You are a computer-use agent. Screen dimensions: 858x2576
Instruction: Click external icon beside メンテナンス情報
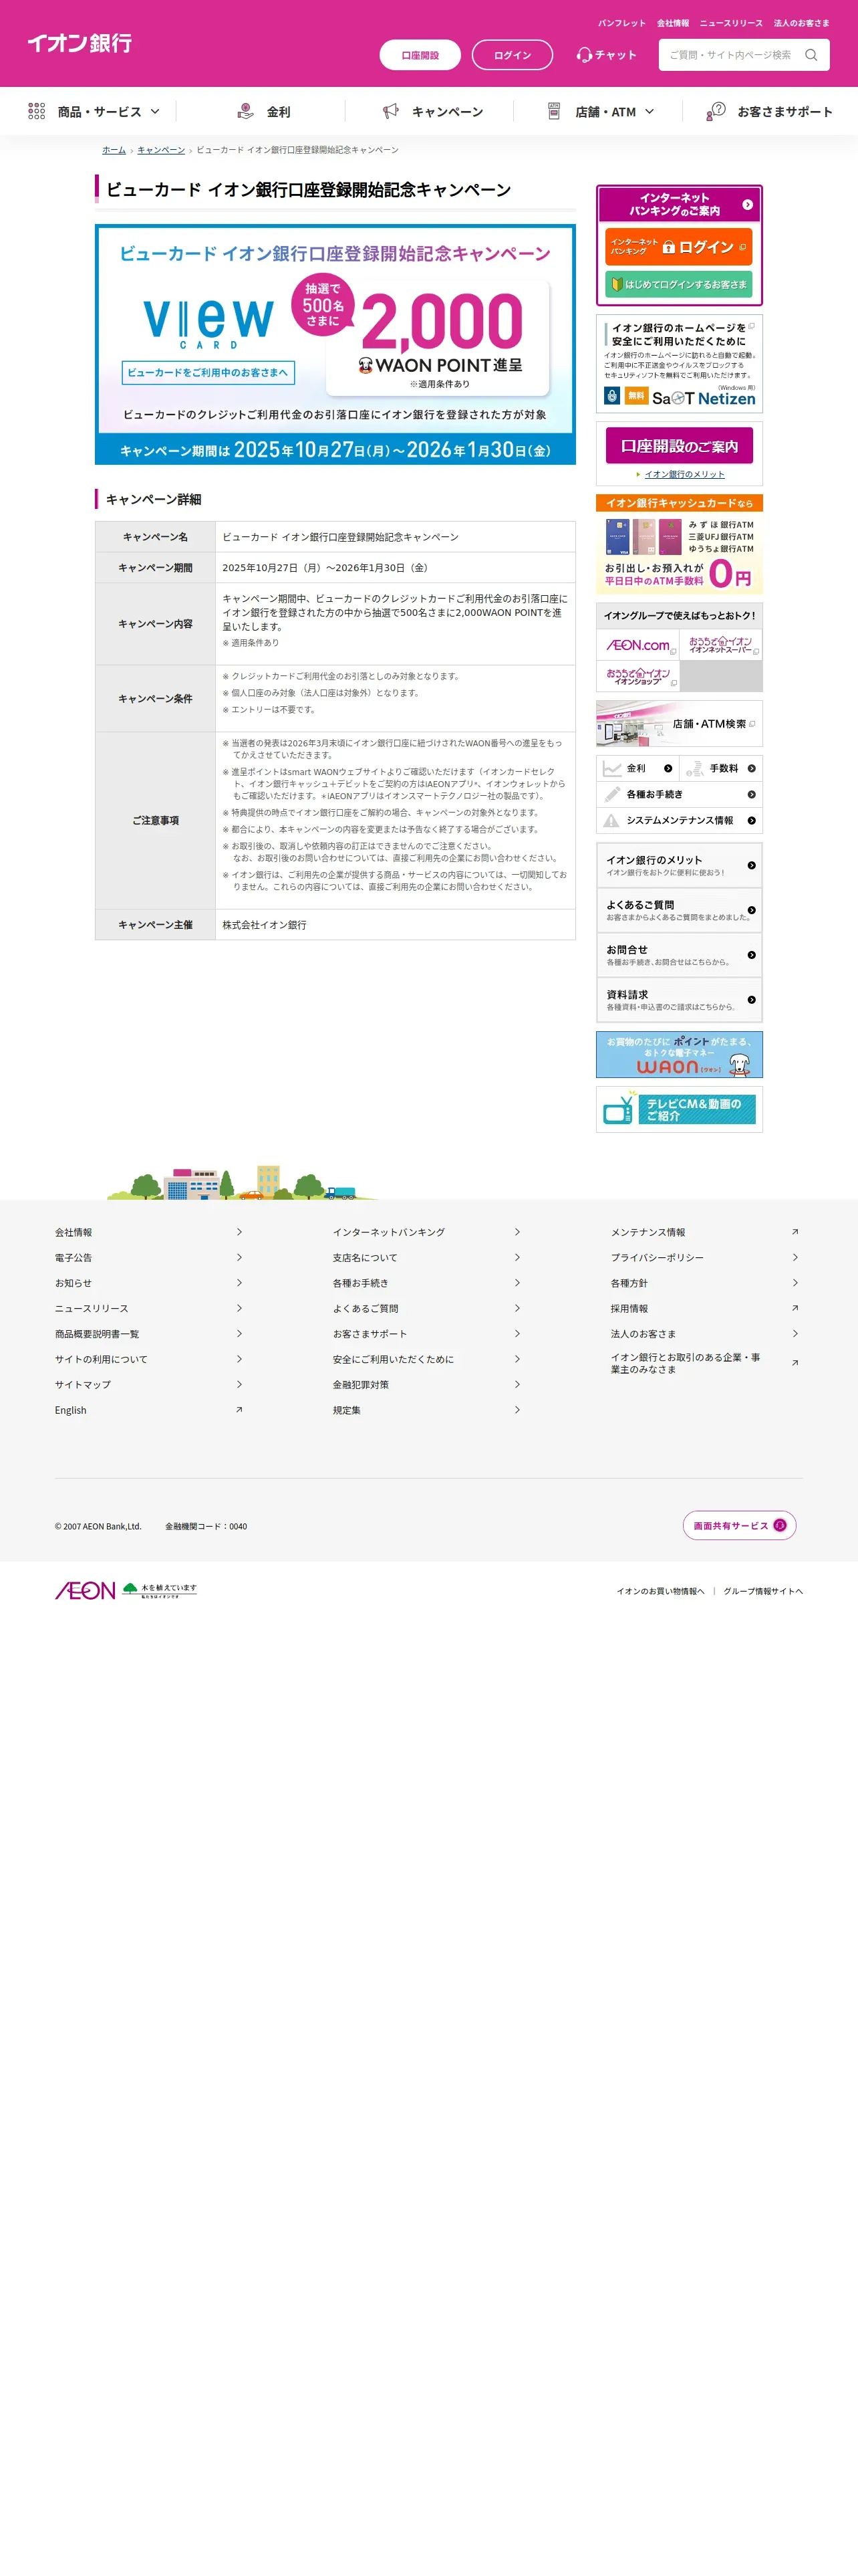[x=795, y=1232]
